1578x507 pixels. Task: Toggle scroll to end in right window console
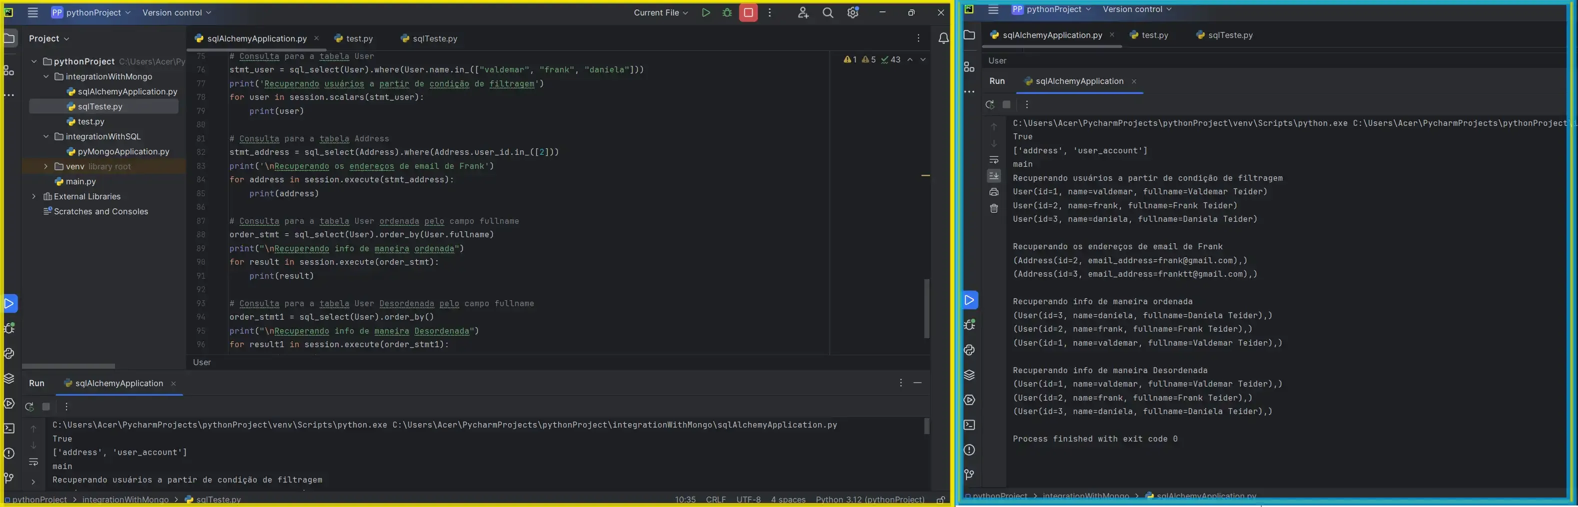[x=993, y=176]
